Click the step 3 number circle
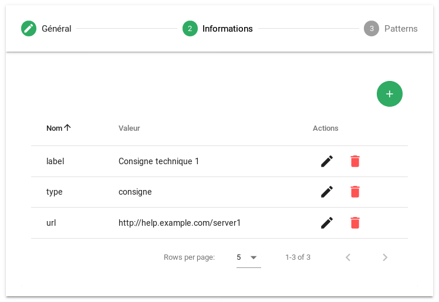439x302 pixels. 372,29
